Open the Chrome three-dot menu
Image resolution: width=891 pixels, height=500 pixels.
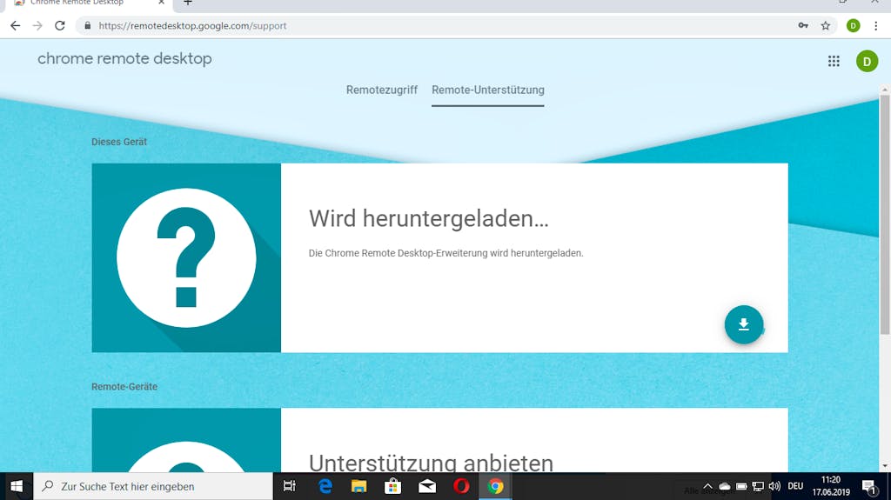(x=875, y=25)
